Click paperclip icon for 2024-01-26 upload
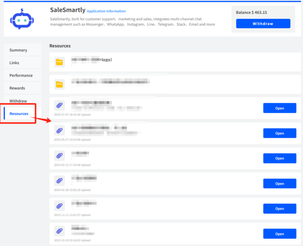The image size is (303, 246). click(x=59, y=181)
